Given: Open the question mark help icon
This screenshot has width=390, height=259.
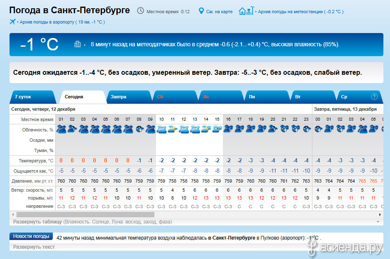Looking at the screenshot, I should 374,97.
